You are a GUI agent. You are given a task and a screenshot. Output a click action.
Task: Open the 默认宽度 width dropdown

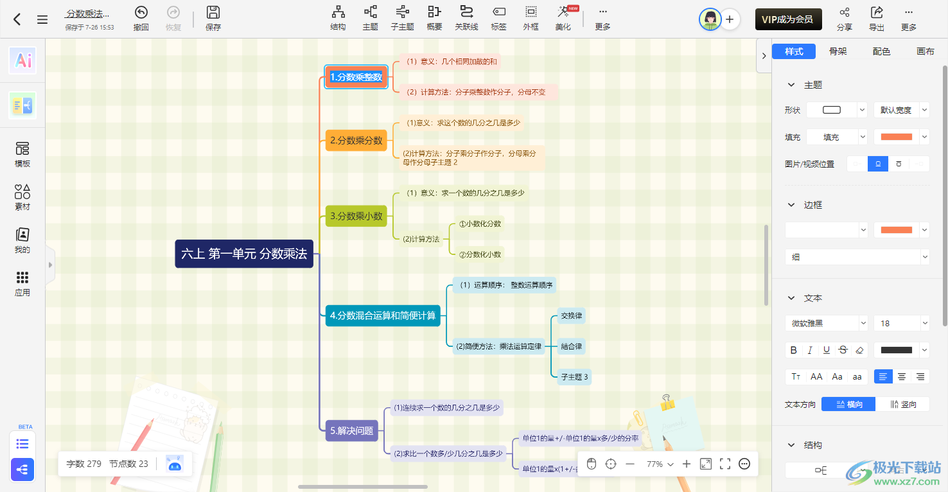click(901, 110)
